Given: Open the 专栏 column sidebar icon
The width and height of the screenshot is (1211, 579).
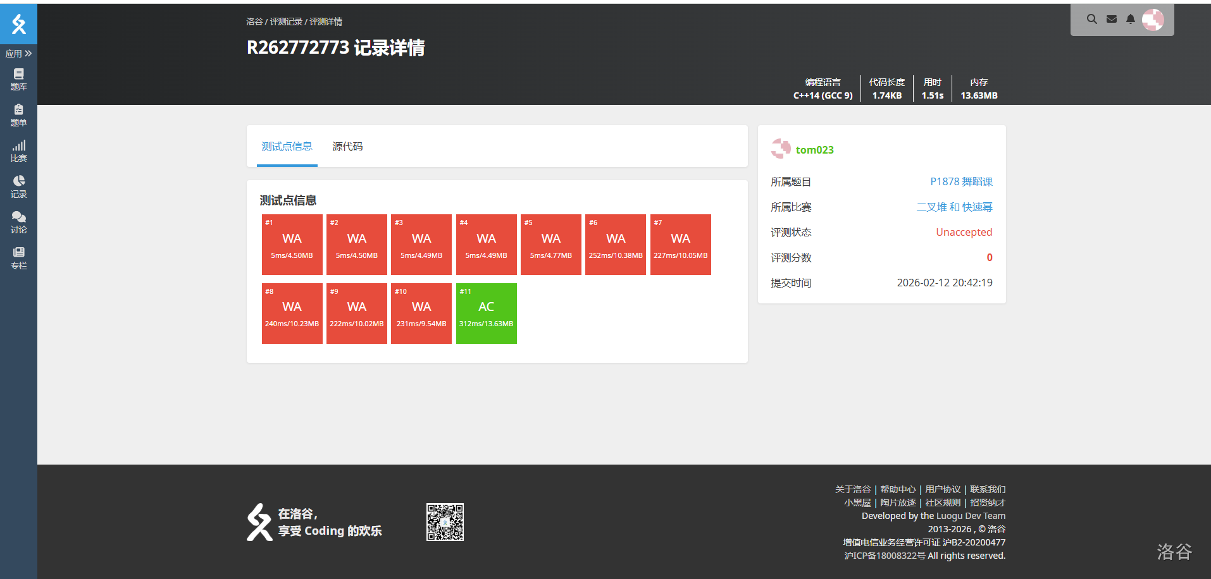Looking at the screenshot, I should (x=18, y=258).
